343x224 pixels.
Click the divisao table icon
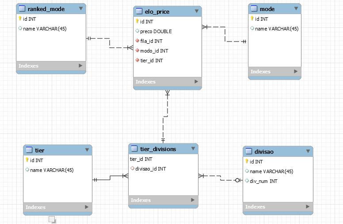tap(249, 151)
